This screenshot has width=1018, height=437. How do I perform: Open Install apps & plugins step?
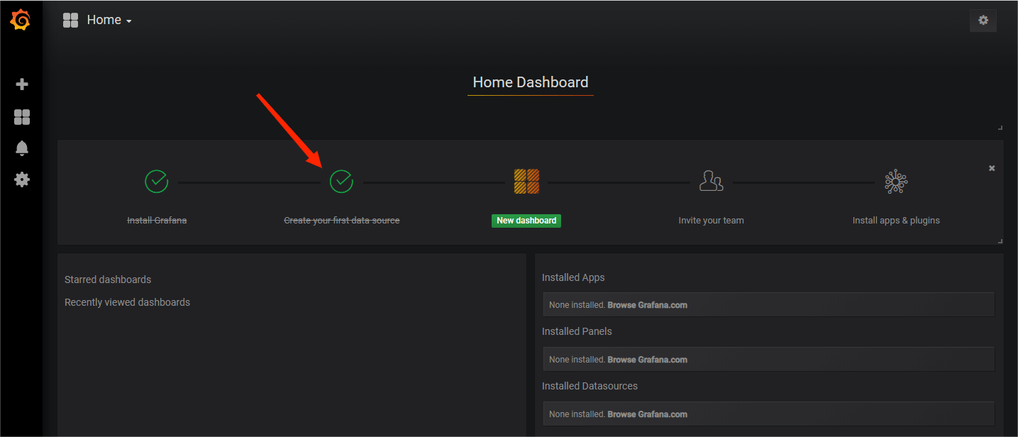(896, 221)
